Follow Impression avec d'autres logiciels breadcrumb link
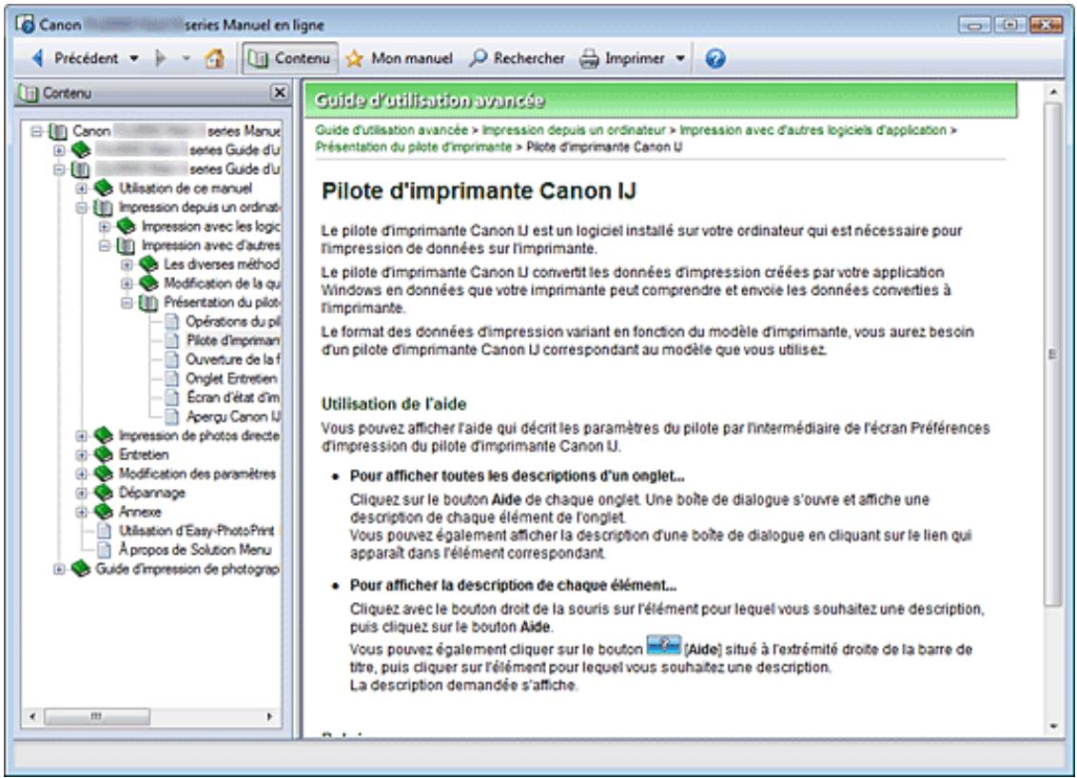Viewport: 1077px width, 778px height. (x=813, y=129)
